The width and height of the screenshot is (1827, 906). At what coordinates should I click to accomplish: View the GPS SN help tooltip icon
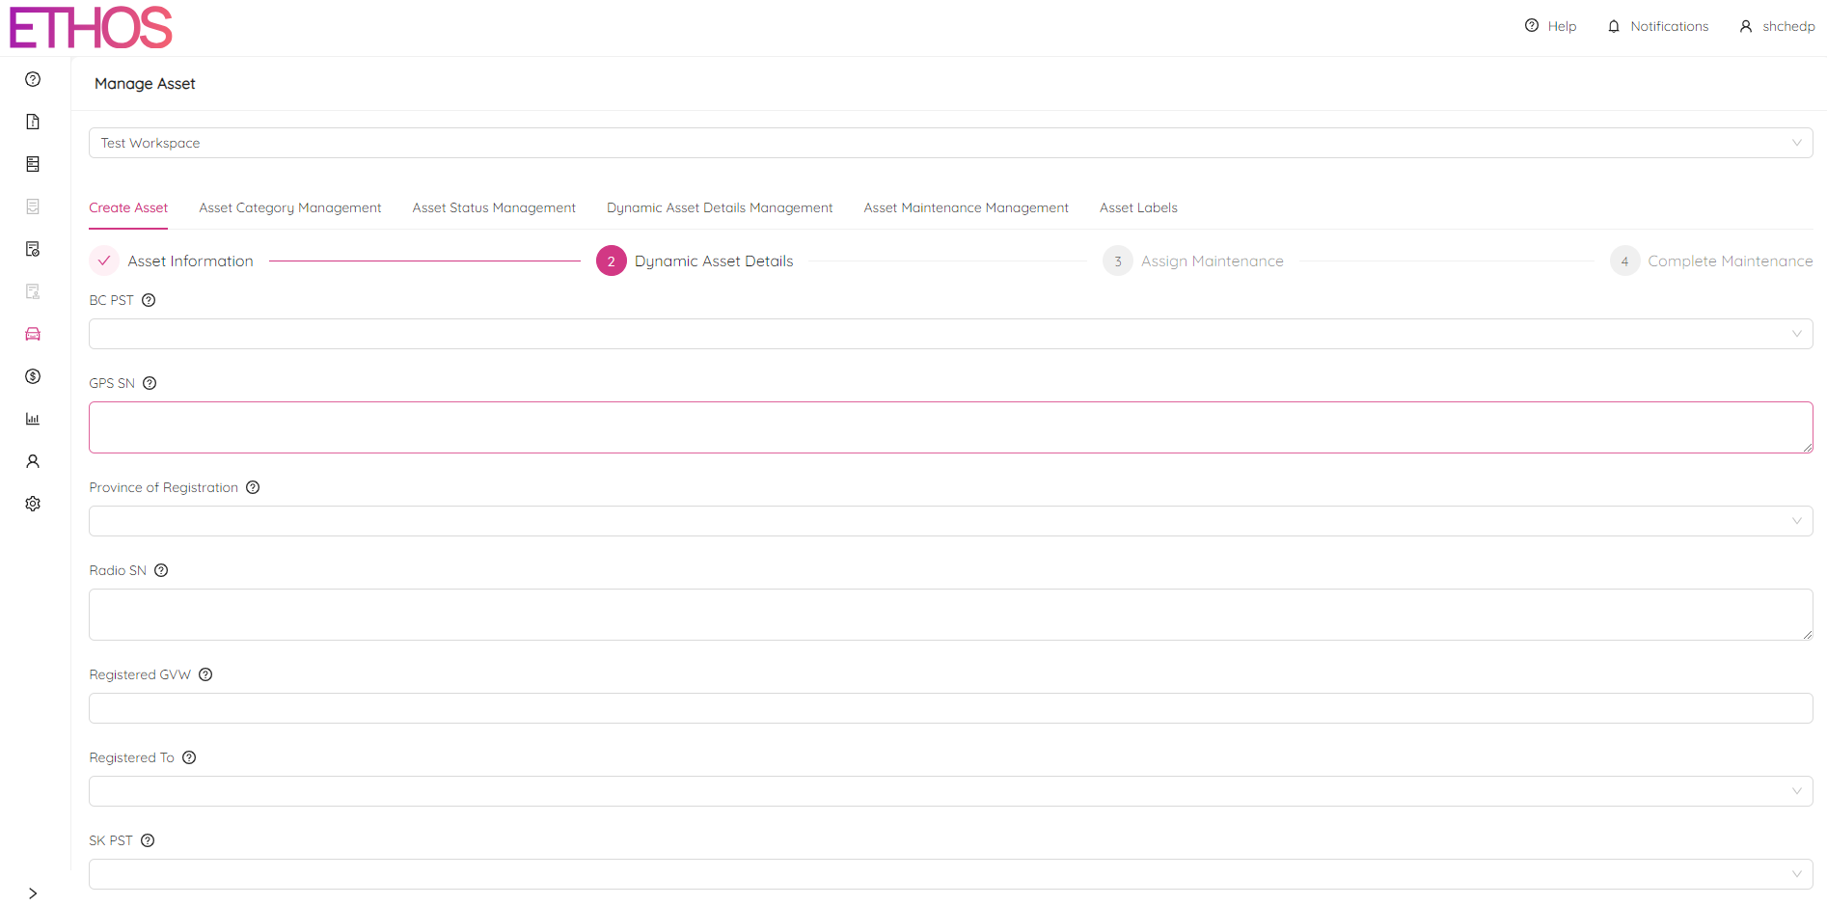click(x=150, y=383)
